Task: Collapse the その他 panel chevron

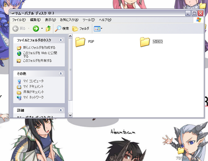Action: [x=61, y=74]
